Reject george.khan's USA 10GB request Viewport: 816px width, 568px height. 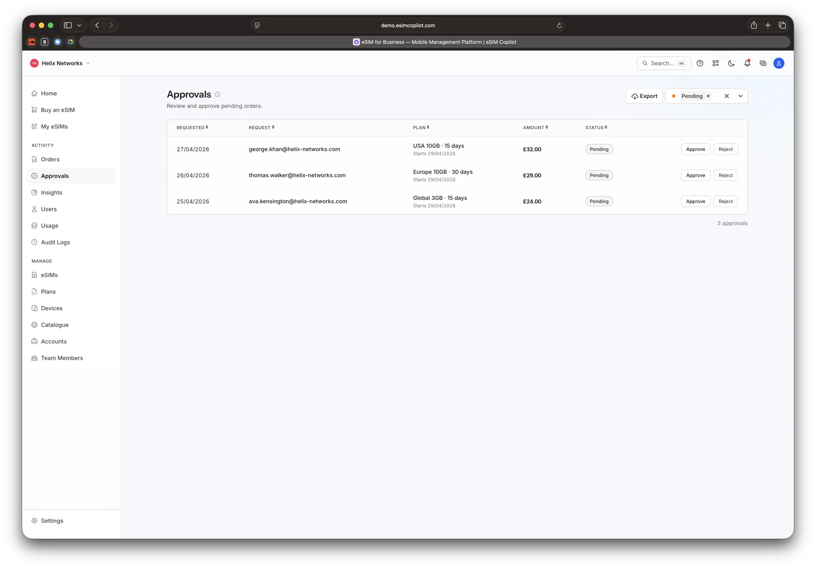[x=725, y=149]
